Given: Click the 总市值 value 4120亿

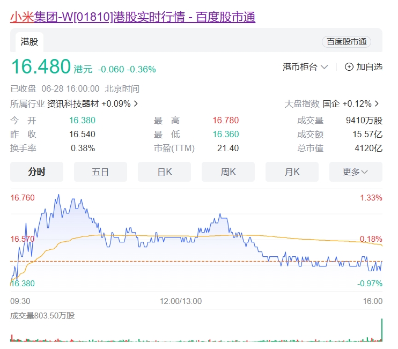Looking at the screenshot, I should (368, 148).
